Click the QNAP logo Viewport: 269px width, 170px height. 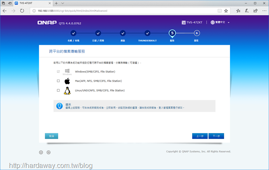point(47,23)
